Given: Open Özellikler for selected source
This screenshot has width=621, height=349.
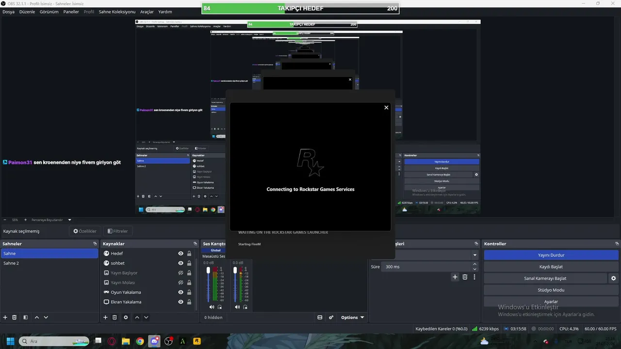Looking at the screenshot, I should pos(85,231).
